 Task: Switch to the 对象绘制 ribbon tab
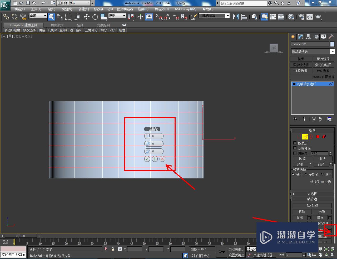click(103, 25)
